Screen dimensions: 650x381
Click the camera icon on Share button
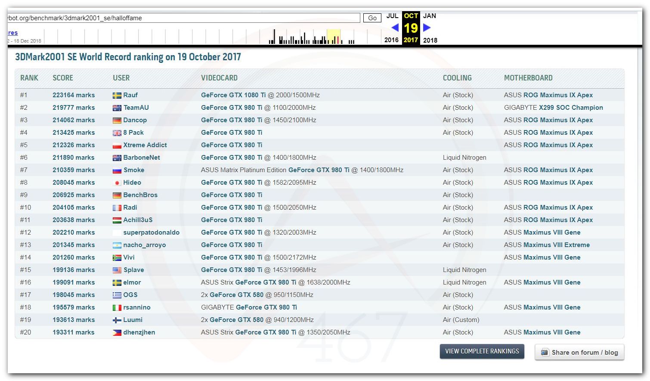pyautogui.click(x=545, y=352)
